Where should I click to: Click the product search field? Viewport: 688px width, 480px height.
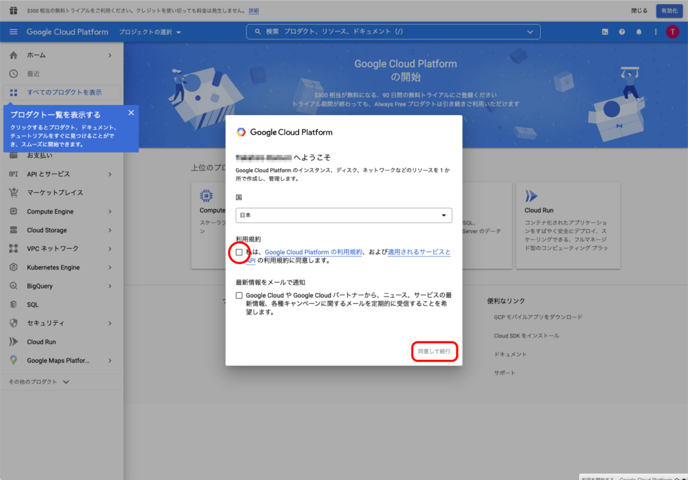(x=393, y=32)
